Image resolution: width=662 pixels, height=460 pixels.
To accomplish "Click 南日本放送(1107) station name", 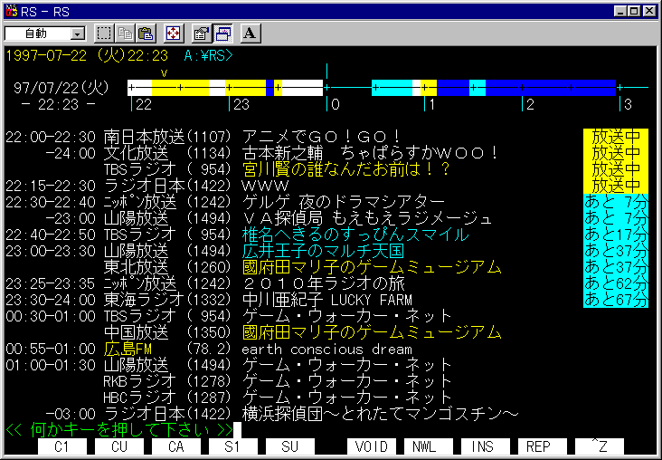I will click(x=167, y=137).
